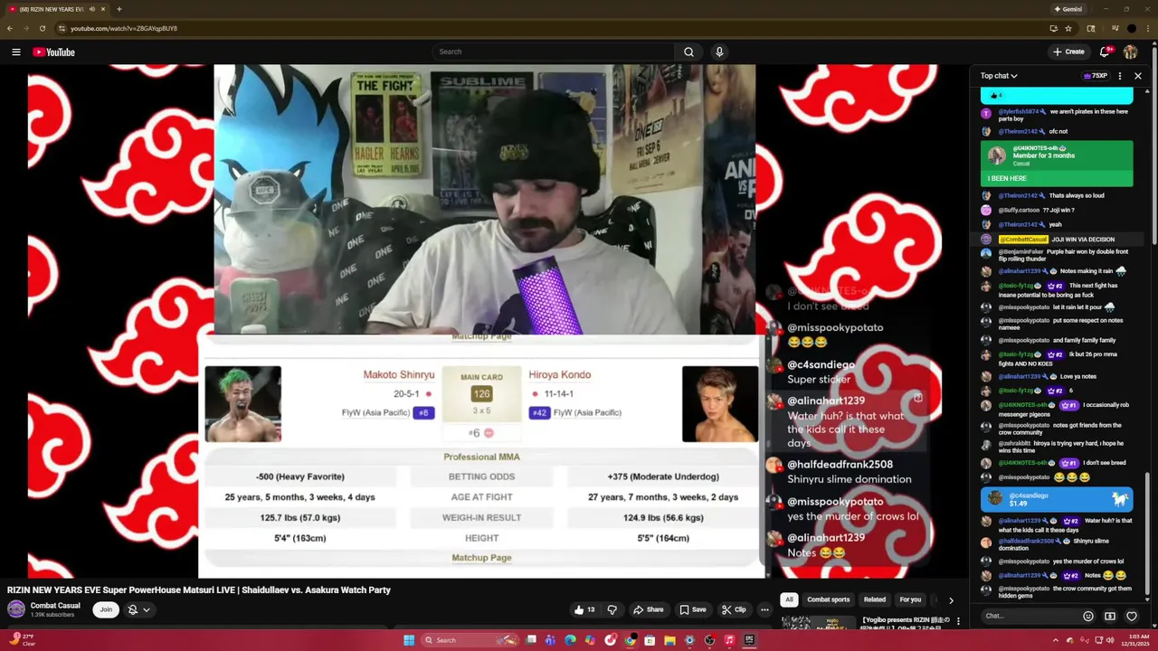
Task: Close the live chat panel
Action: (x=1138, y=76)
